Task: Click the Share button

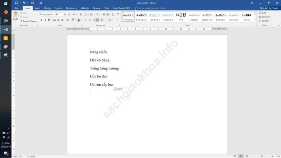Action: pos(273,8)
